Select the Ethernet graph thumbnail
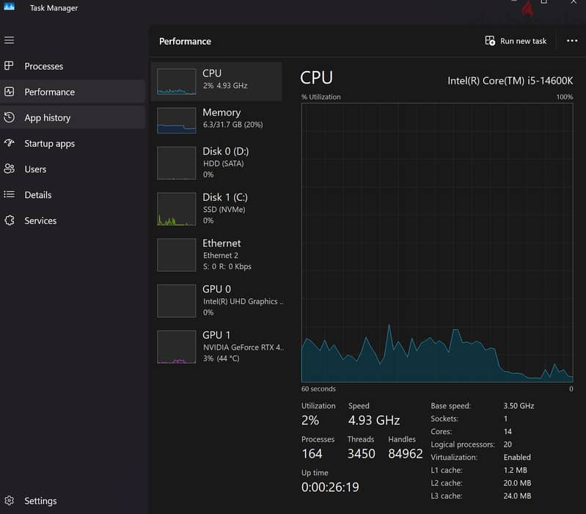The width and height of the screenshot is (586, 514). (177, 254)
